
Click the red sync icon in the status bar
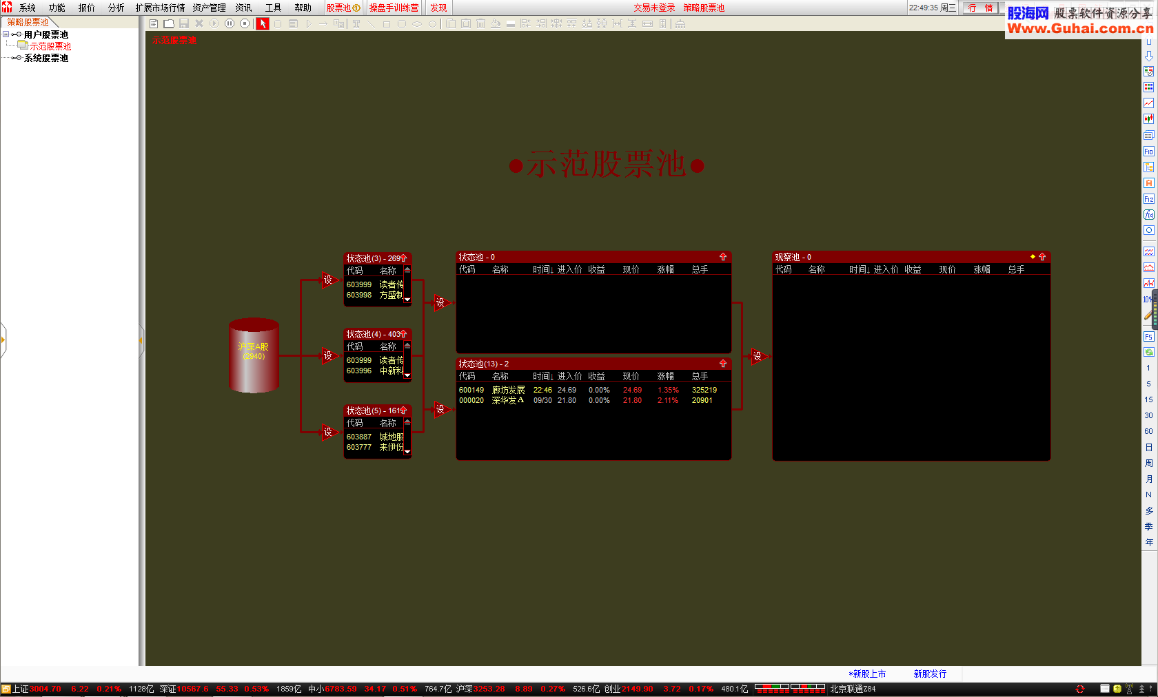(x=1080, y=689)
